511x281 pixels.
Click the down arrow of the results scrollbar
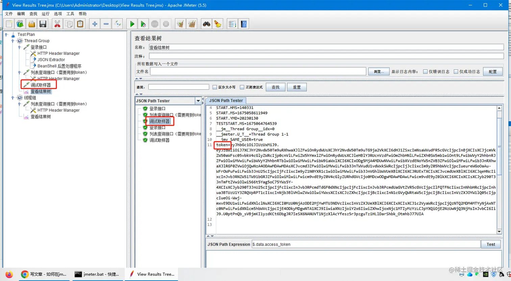[x=499, y=231]
